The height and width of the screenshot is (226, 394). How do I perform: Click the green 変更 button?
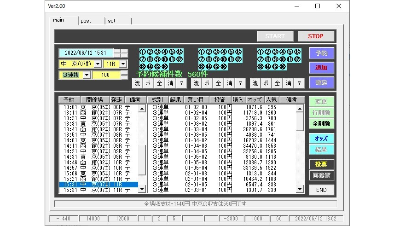tap(321, 102)
